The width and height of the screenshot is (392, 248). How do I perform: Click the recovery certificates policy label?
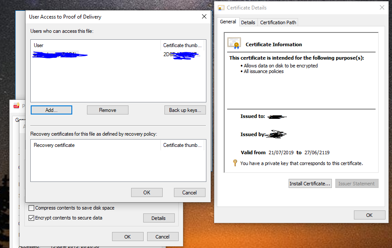(x=94, y=134)
